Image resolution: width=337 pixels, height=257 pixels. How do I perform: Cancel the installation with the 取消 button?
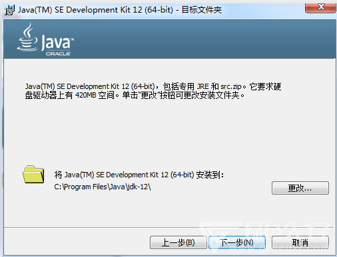(300, 242)
